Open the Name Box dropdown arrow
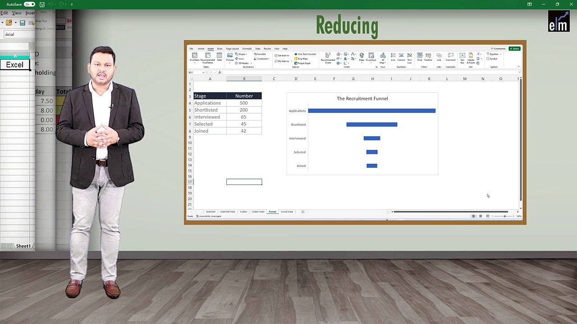The image size is (577, 324). click(203, 72)
